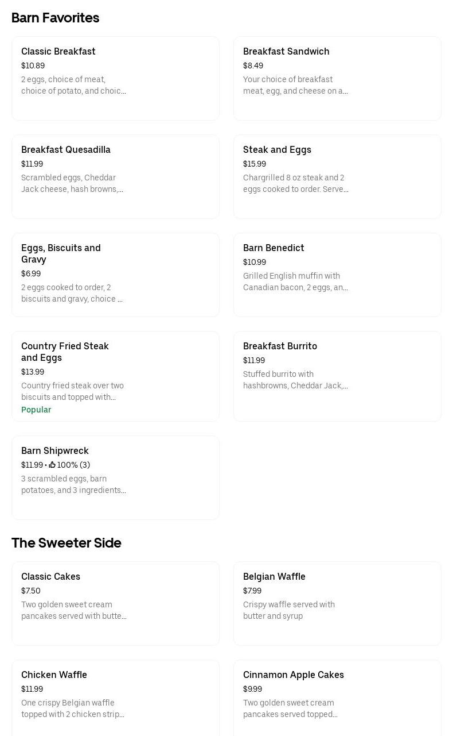Open the Barn Benedict item

click(337, 275)
